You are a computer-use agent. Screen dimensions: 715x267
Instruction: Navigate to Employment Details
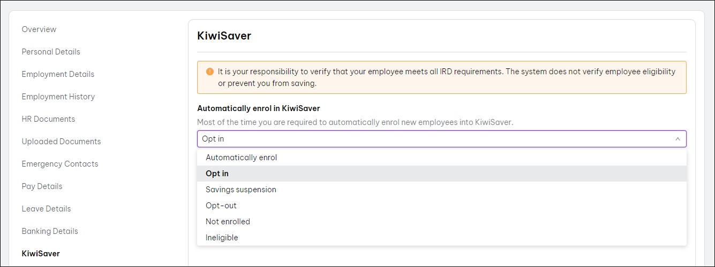[x=58, y=74]
